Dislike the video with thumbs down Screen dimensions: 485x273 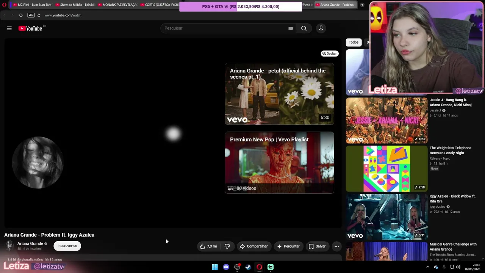(227, 246)
